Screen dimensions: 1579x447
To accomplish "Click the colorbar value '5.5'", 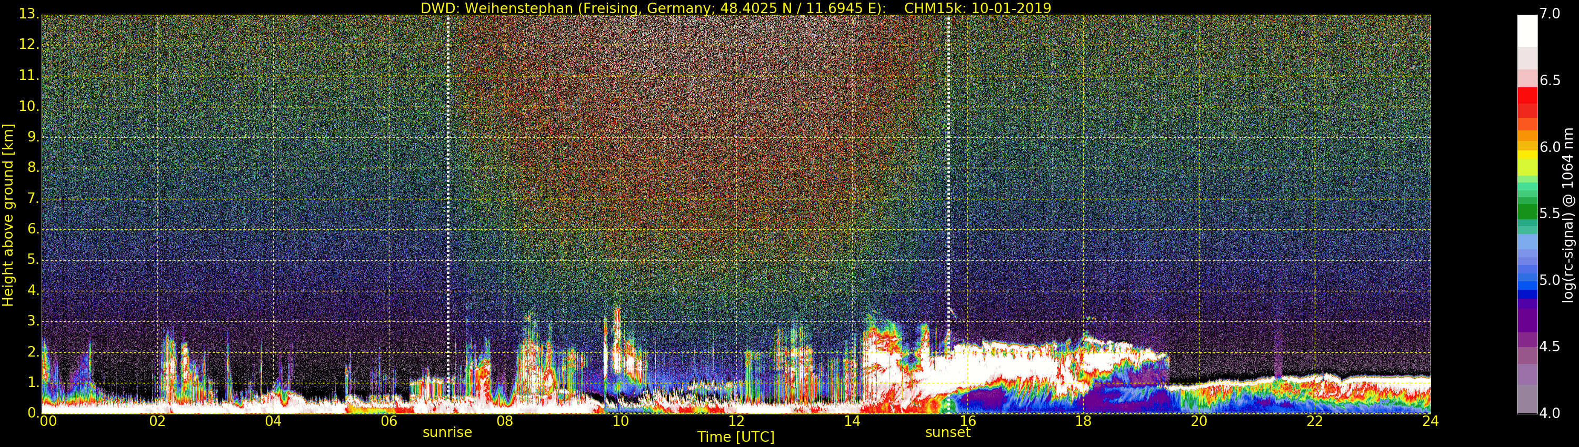I will tap(1551, 214).
